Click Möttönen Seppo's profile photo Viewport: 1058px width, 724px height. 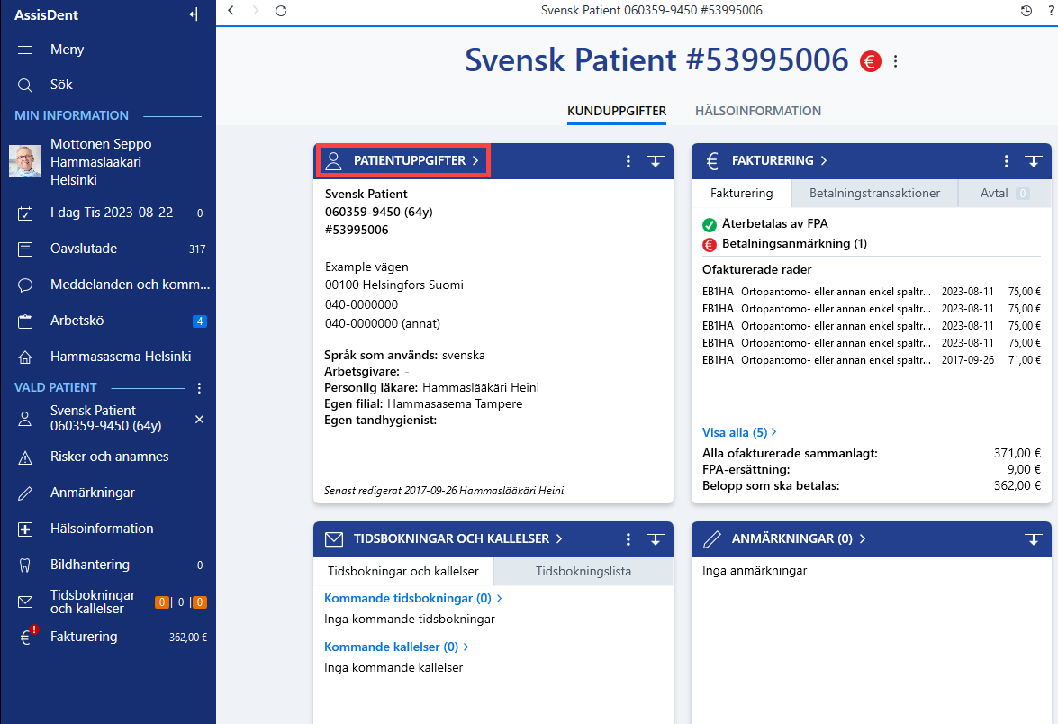click(25, 161)
